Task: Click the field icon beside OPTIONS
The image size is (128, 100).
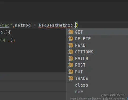Action: coord(71,52)
